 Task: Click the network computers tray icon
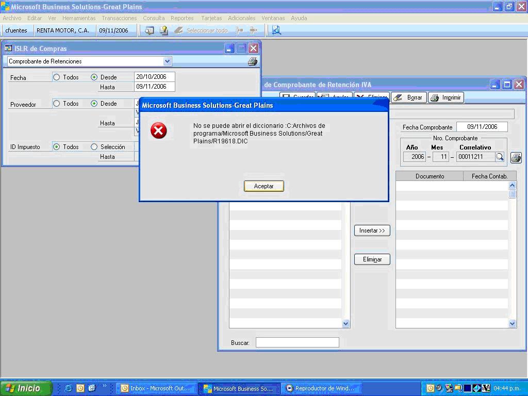tap(449, 388)
